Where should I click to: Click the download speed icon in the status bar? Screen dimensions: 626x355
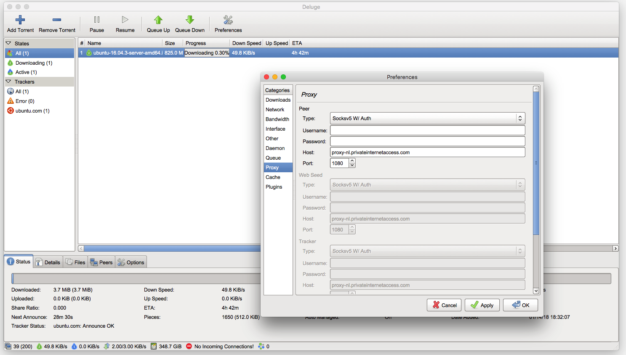(x=39, y=347)
